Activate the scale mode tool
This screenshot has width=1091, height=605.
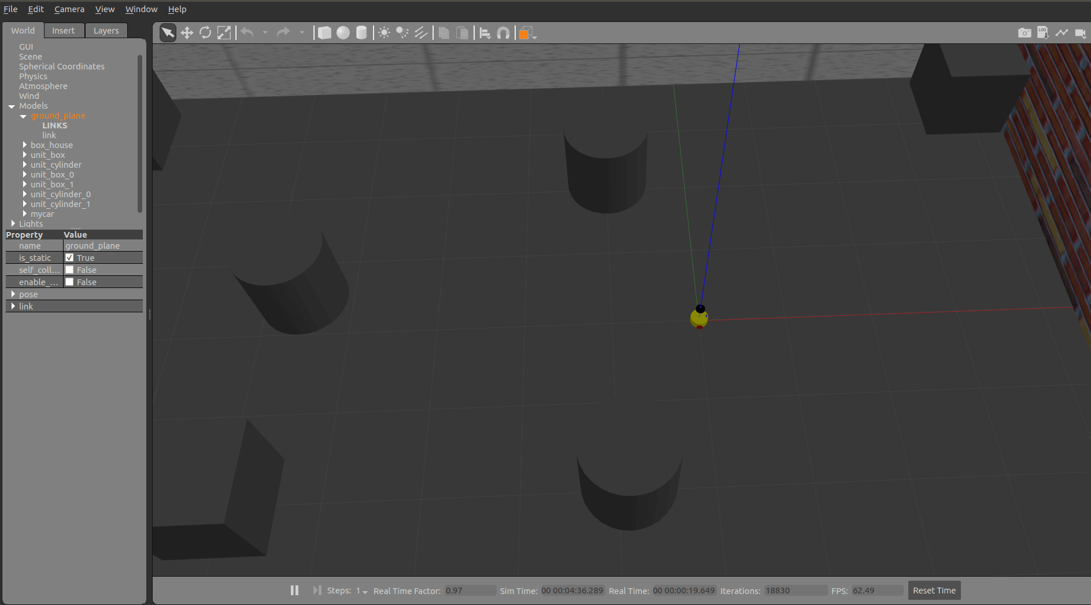pos(224,33)
